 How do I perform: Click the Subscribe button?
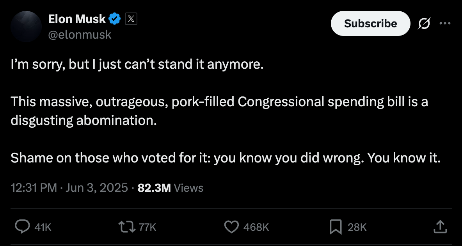[370, 23]
